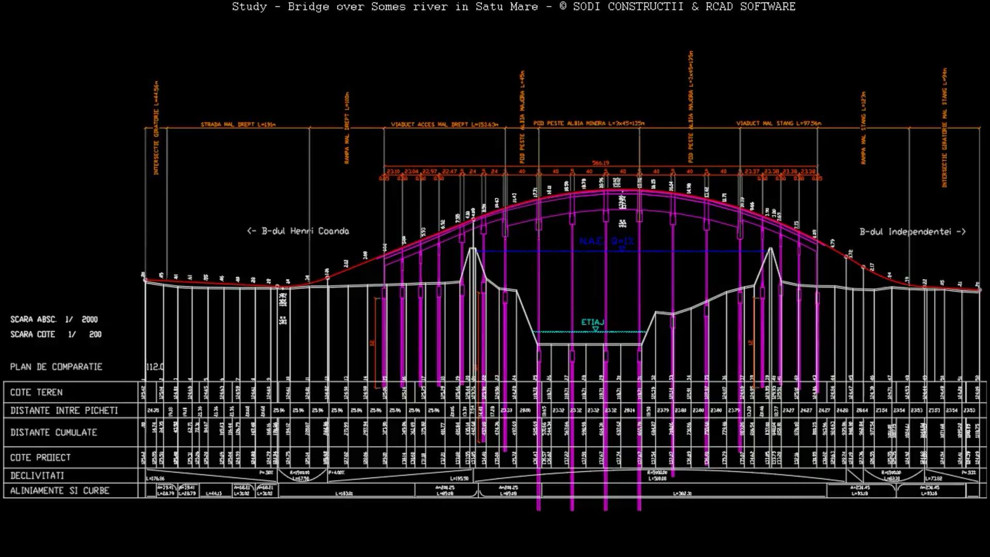The height and width of the screenshot is (557, 990).
Task: Select the COTE PROIECT row header
Action: pos(40,458)
